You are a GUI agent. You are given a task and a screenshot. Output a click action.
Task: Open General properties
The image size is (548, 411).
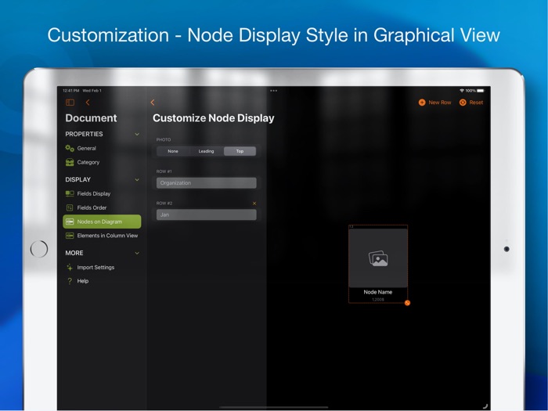coord(86,148)
